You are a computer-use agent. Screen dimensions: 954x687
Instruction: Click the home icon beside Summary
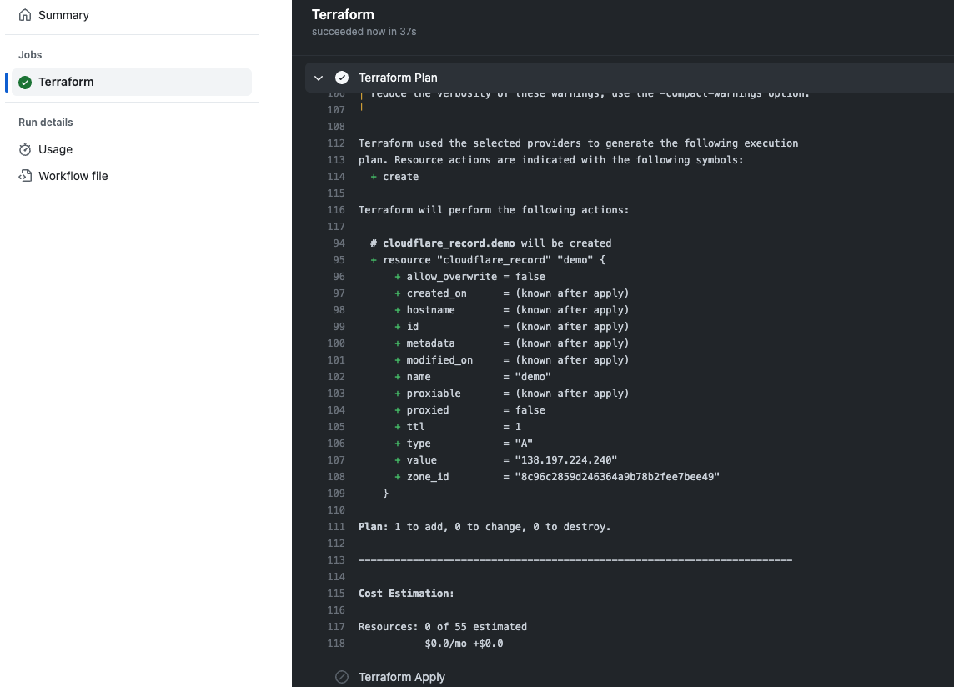pyautogui.click(x=25, y=15)
